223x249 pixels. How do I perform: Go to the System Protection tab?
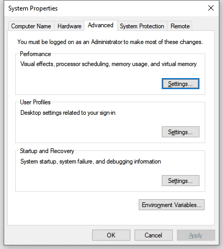click(x=142, y=26)
